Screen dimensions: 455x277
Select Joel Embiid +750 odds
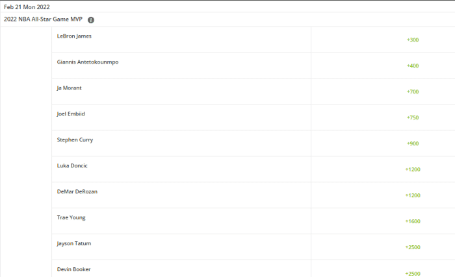point(413,117)
